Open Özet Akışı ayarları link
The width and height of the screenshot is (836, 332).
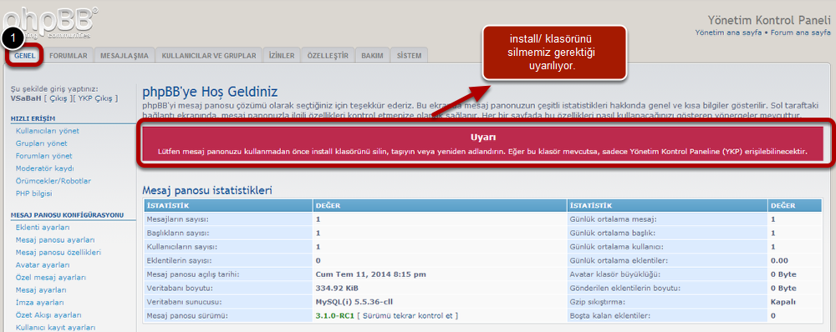coord(48,315)
